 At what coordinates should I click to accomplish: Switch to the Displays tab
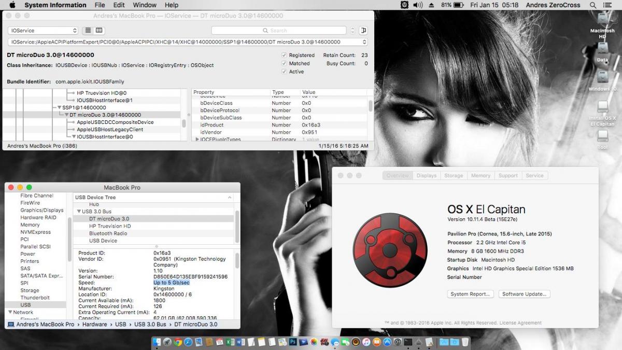click(427, 176)
